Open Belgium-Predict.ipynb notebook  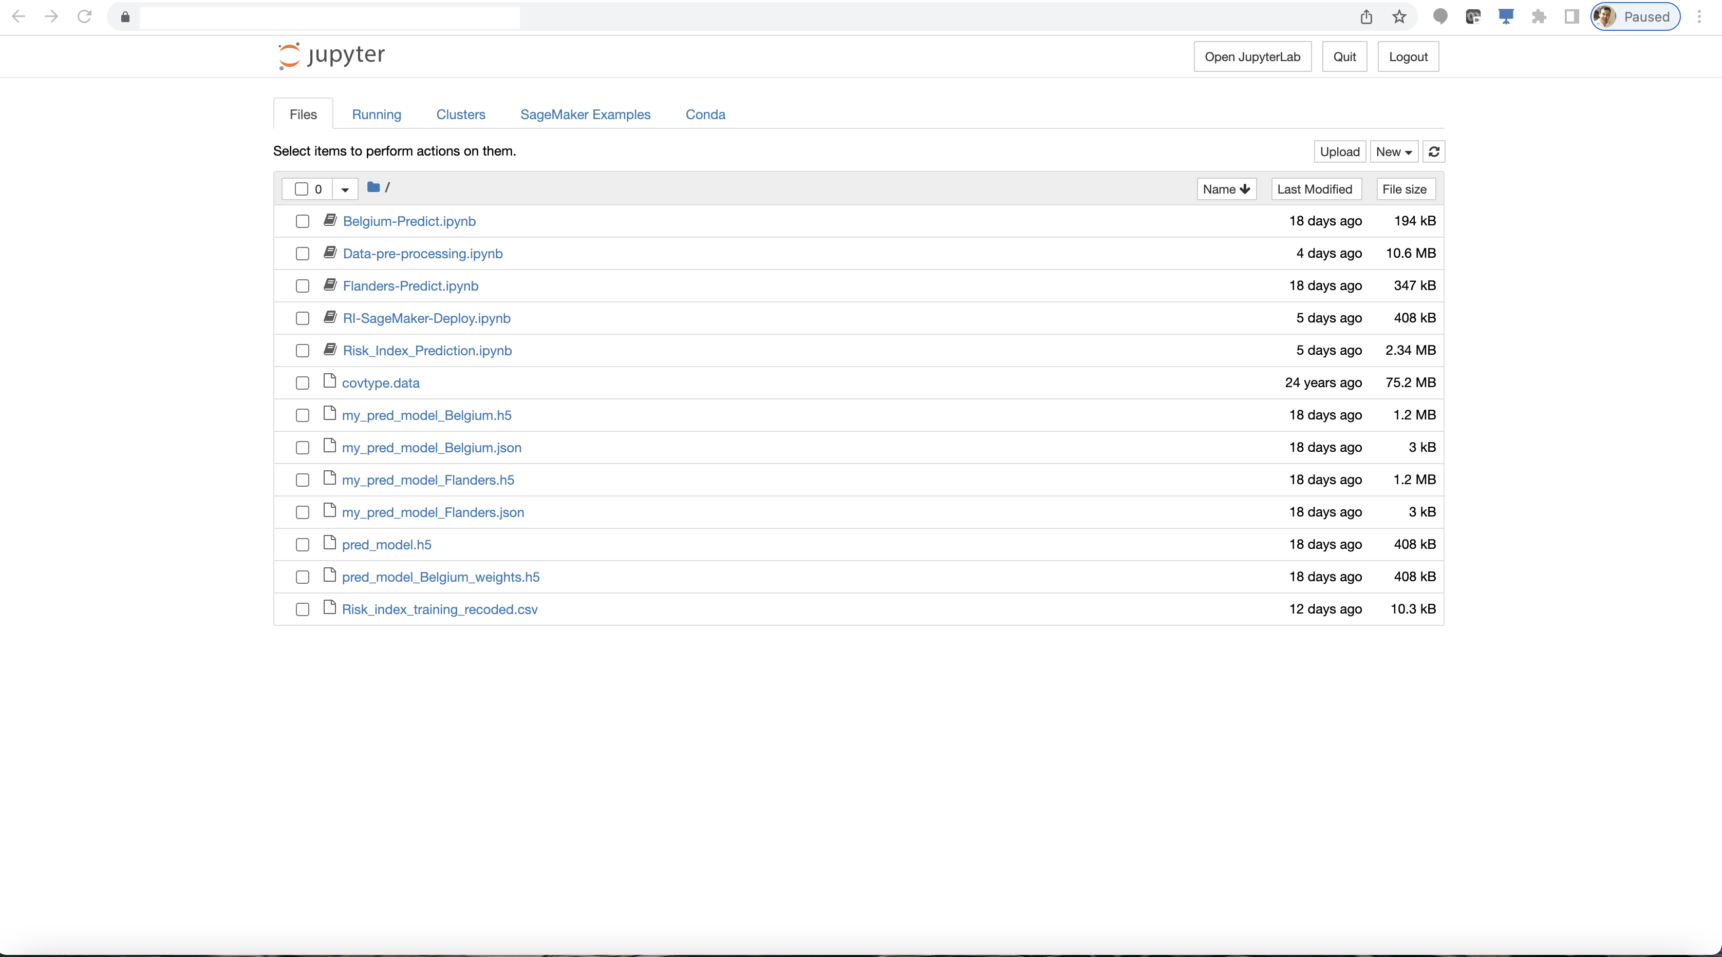409,221
